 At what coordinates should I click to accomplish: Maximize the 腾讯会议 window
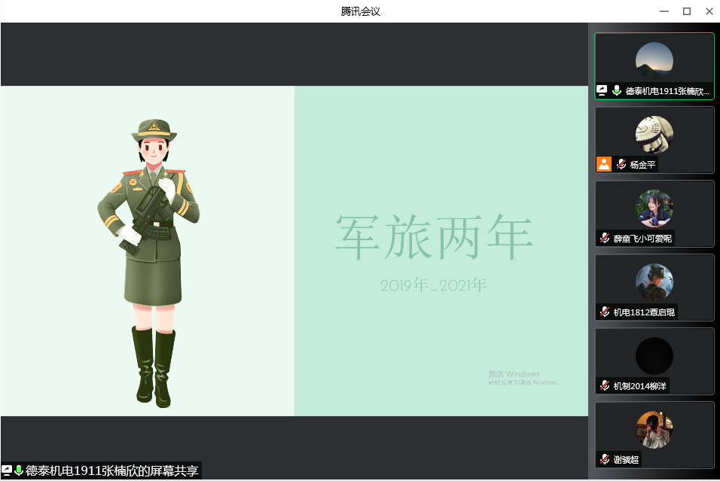click(x=686, y=11)
